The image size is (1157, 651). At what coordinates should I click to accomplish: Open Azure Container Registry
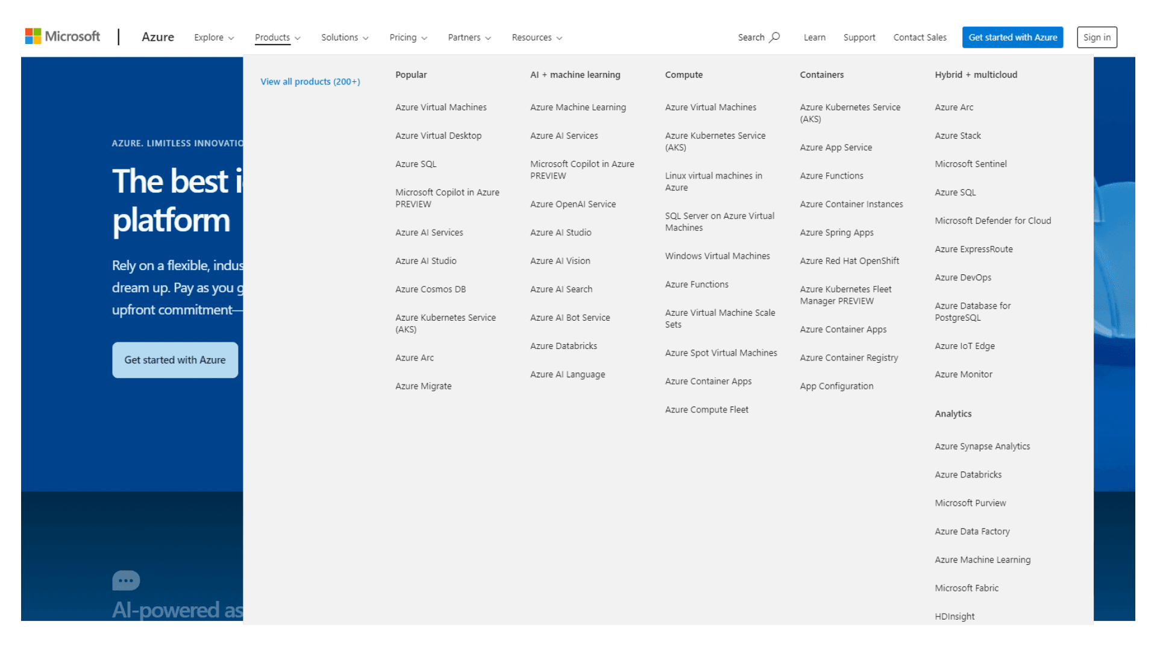[x=848, y=358]
